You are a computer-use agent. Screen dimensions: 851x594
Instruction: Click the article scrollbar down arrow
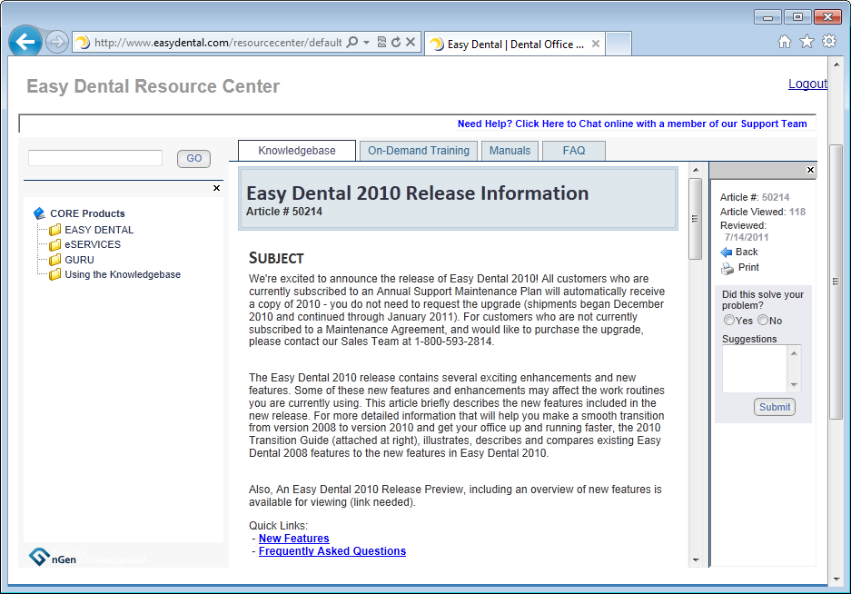point(695,559)
